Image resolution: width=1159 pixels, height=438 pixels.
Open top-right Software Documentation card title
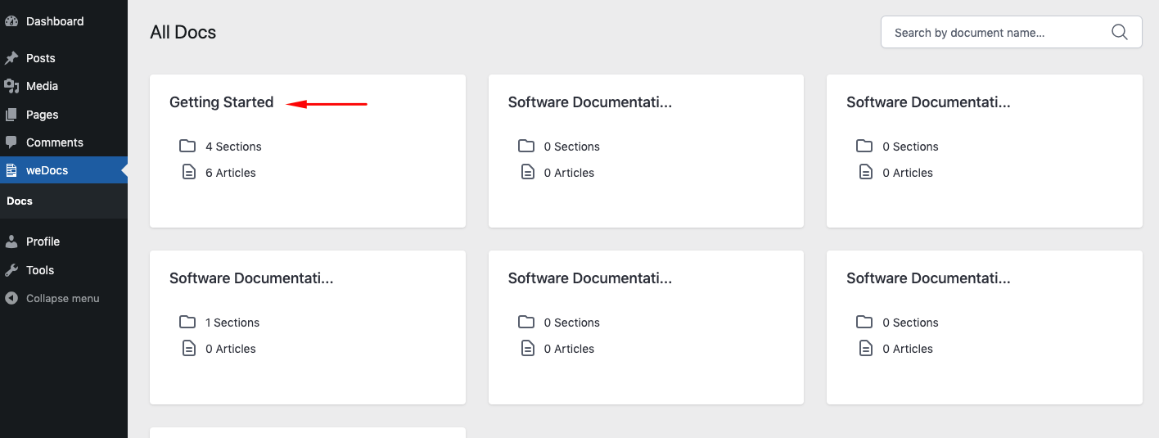tap(928, 102)
